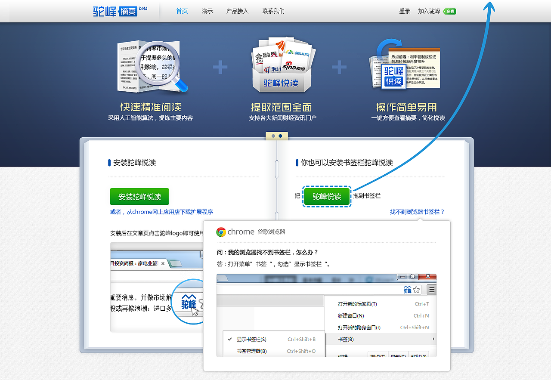Click 一键方便查看摘要，简化悦读 subtitle

point(408,118)
